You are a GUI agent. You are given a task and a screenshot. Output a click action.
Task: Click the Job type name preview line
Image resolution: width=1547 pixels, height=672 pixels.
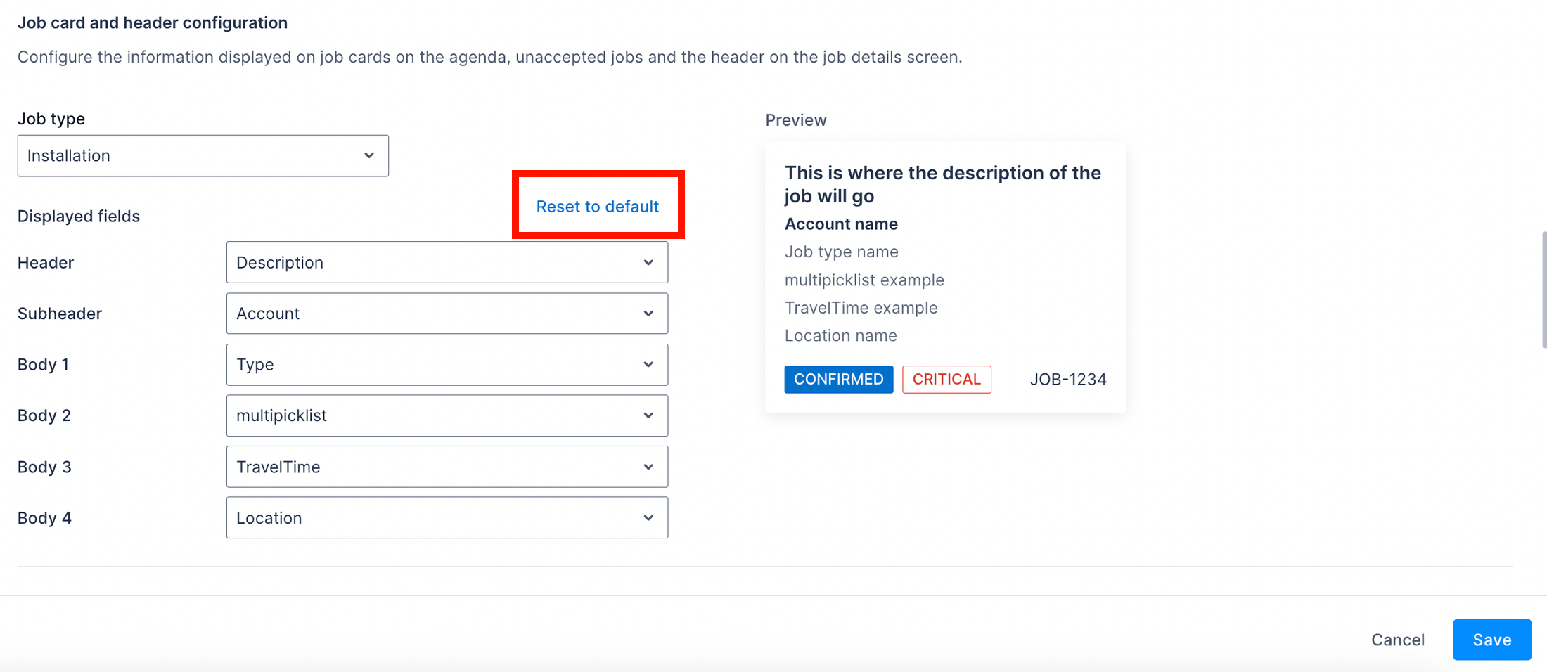tap(842, 252)
